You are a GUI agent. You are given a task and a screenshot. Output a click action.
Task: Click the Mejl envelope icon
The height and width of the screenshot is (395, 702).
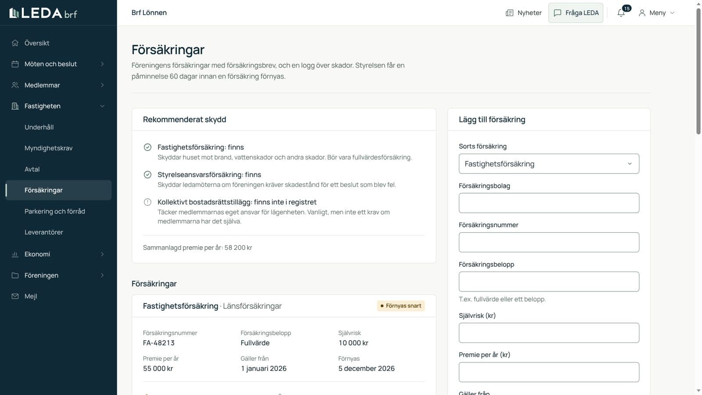point(15,296)
